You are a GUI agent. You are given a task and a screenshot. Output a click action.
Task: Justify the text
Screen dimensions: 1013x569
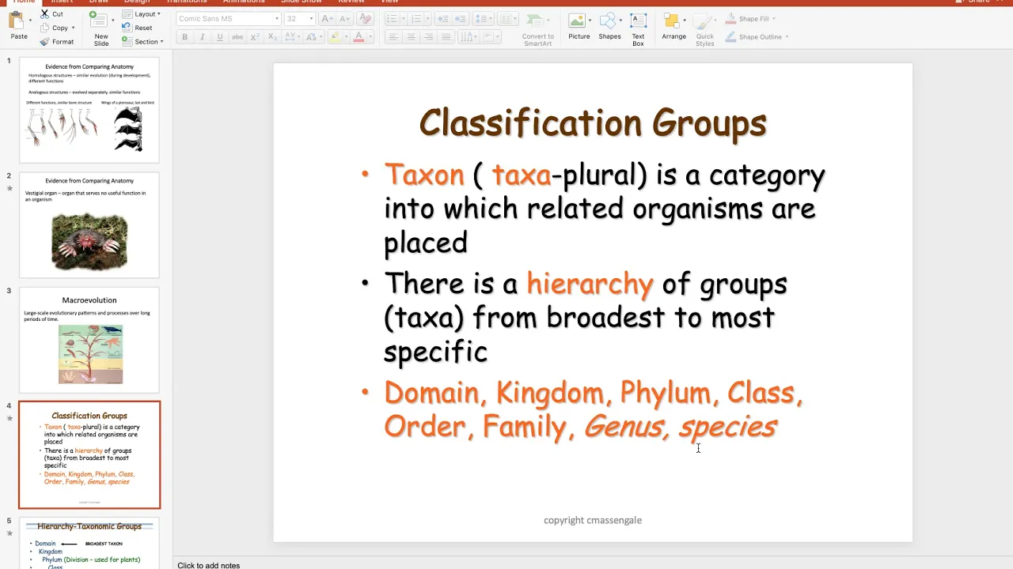pos(446,37)
